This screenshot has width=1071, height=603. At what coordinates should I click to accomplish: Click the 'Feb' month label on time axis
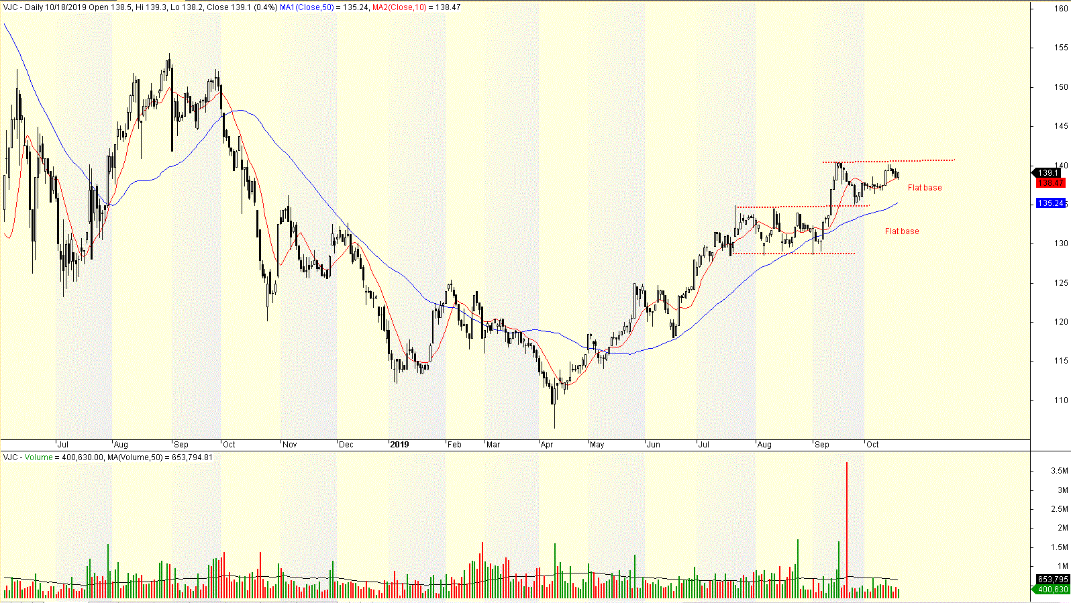tap(454, 445)
